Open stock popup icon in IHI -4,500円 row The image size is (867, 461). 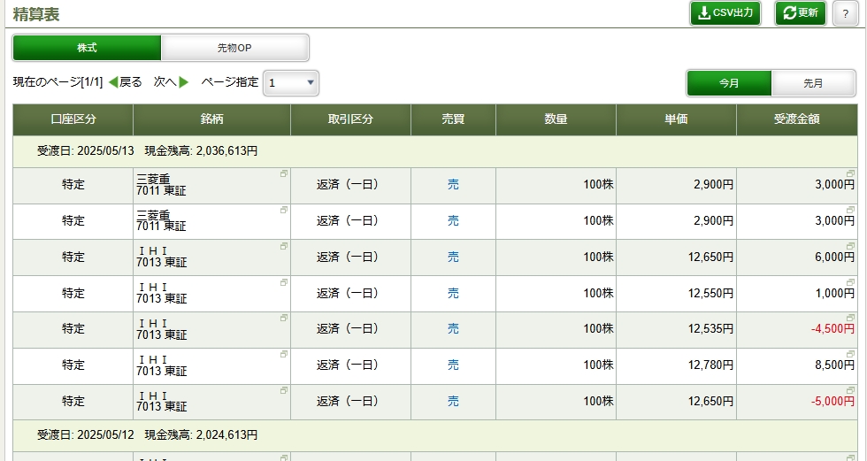click(284, 318)
